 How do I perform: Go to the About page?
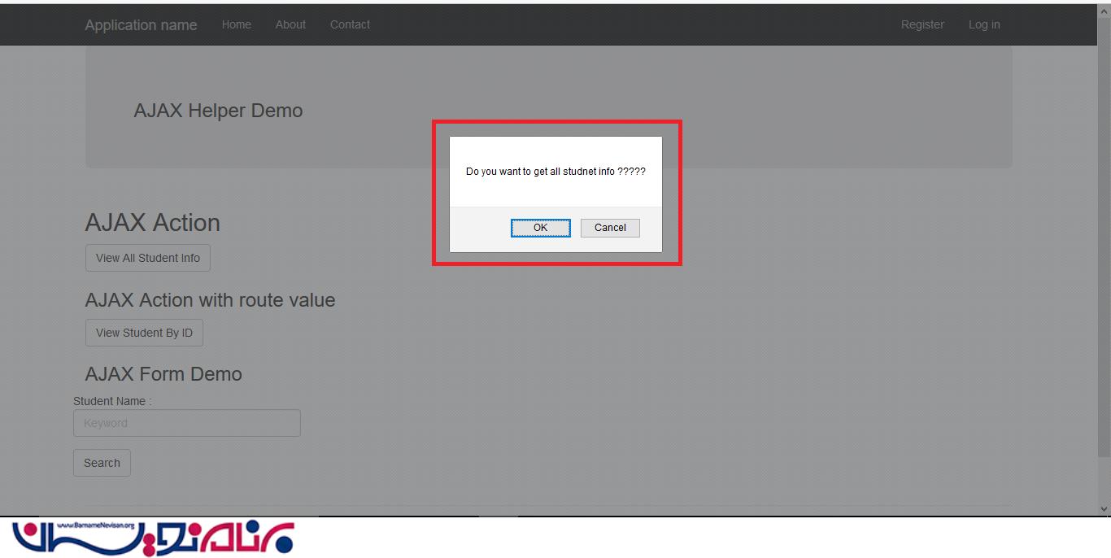(290, 24)
